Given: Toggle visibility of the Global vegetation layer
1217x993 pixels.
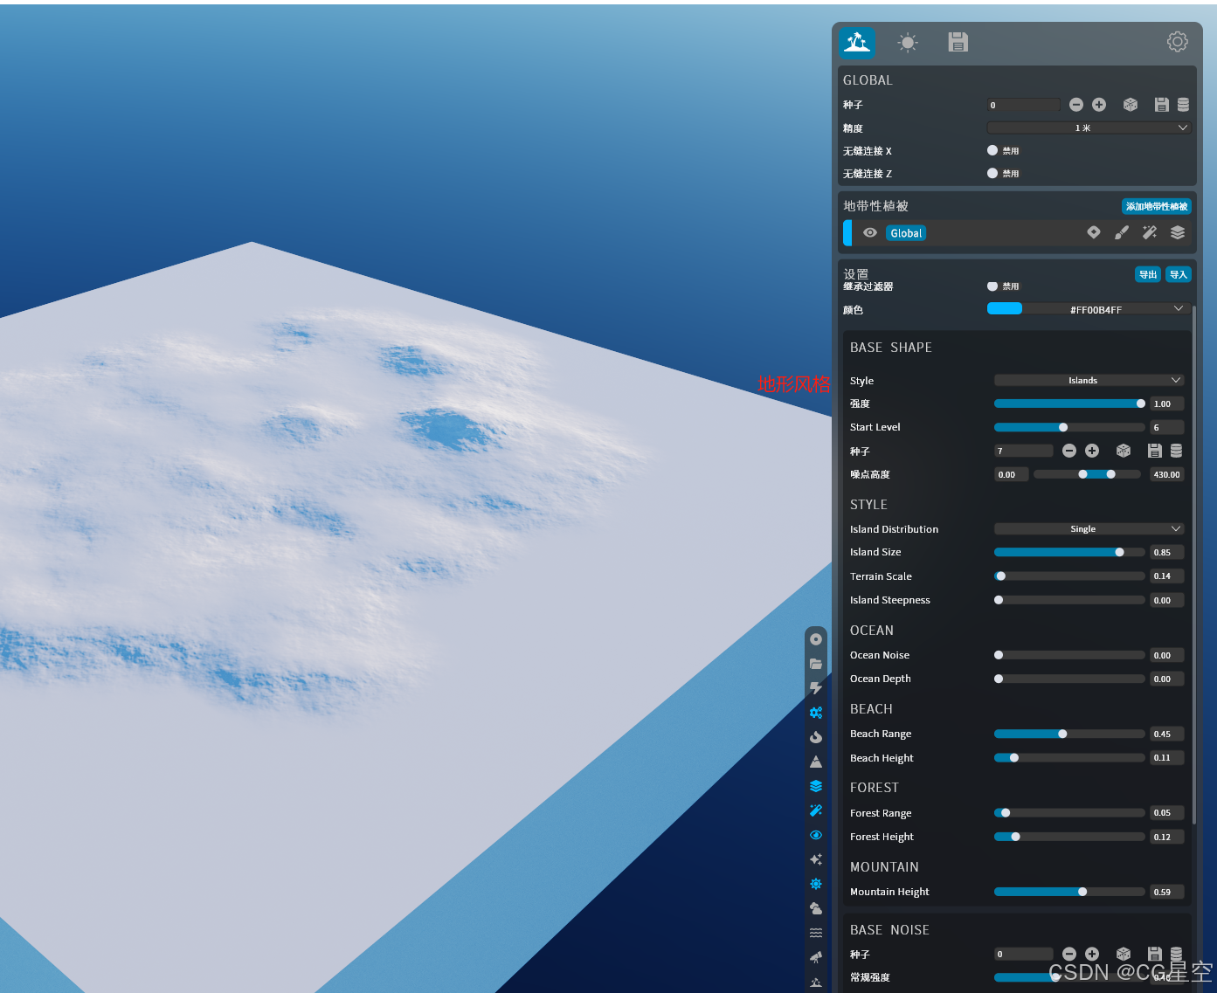Looking at the screenshot, I should (x=870, y=232).
